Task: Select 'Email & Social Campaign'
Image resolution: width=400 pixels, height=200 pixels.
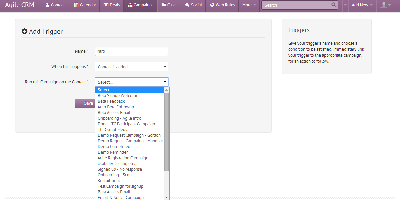Action: click(129, 198)
